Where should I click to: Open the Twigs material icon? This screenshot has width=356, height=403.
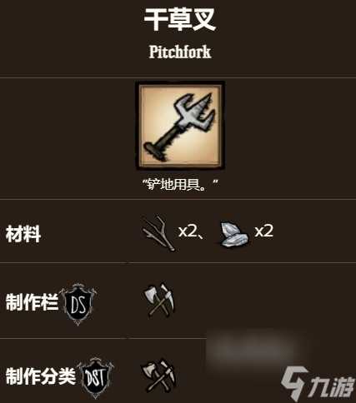(x=158, y=233)
